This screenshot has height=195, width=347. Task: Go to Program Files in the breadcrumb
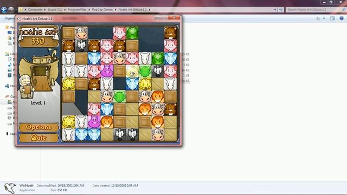[77, 10]
